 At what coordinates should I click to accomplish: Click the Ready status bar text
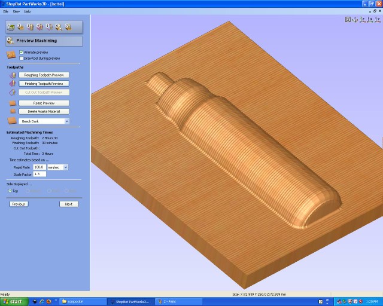[5, 294]
